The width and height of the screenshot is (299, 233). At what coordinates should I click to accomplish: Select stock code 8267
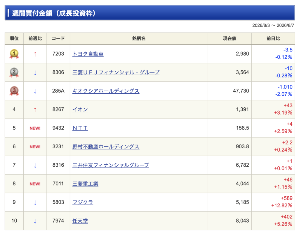(x=58, y=109)
